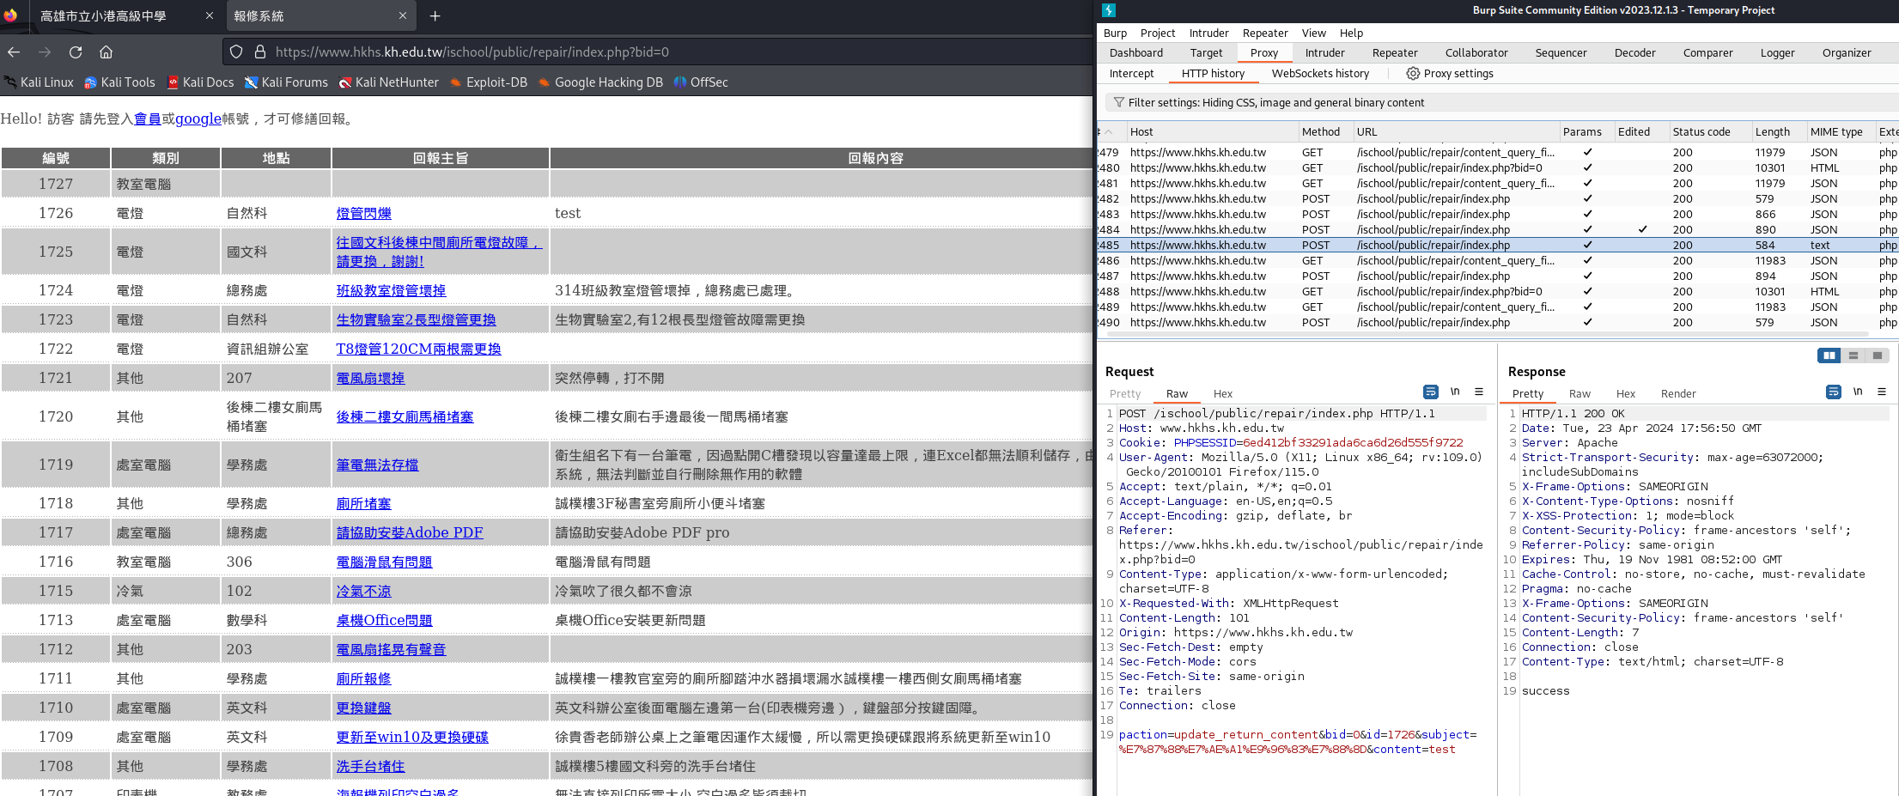The height and width of the screenshot is (796, 1899).
Task: Click report number 1727 cell
Action: click(56, 184)
